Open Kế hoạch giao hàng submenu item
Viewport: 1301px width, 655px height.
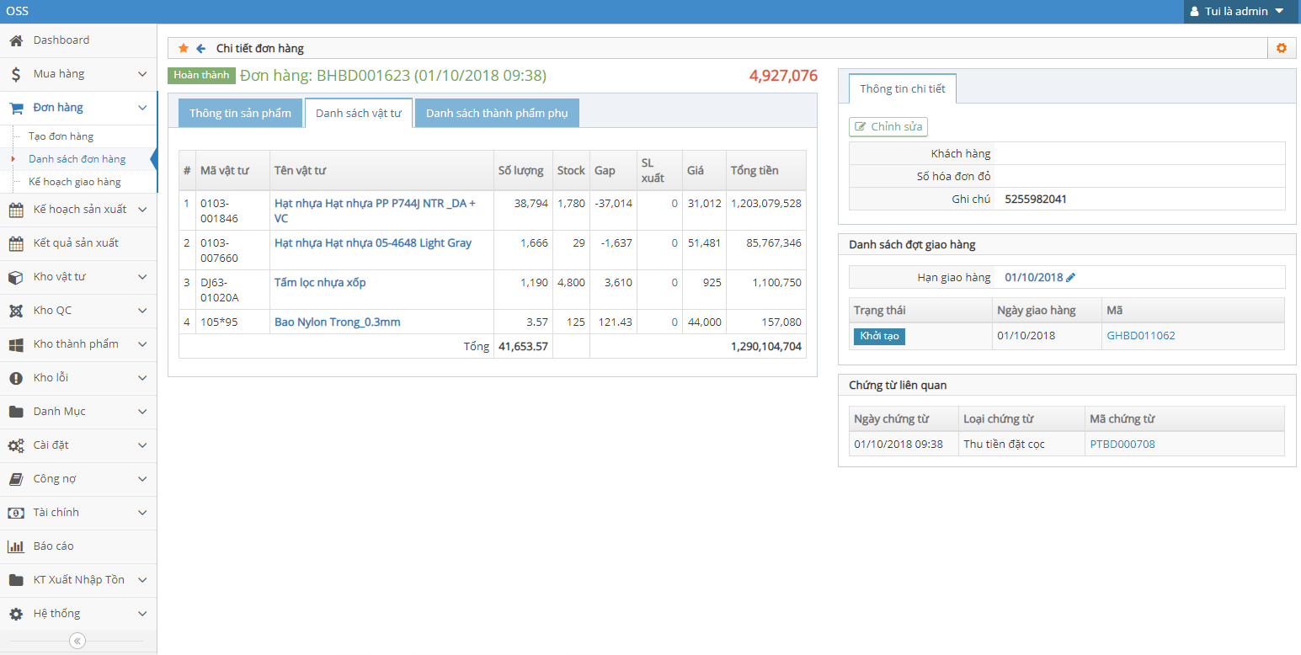tap(74, 182)
